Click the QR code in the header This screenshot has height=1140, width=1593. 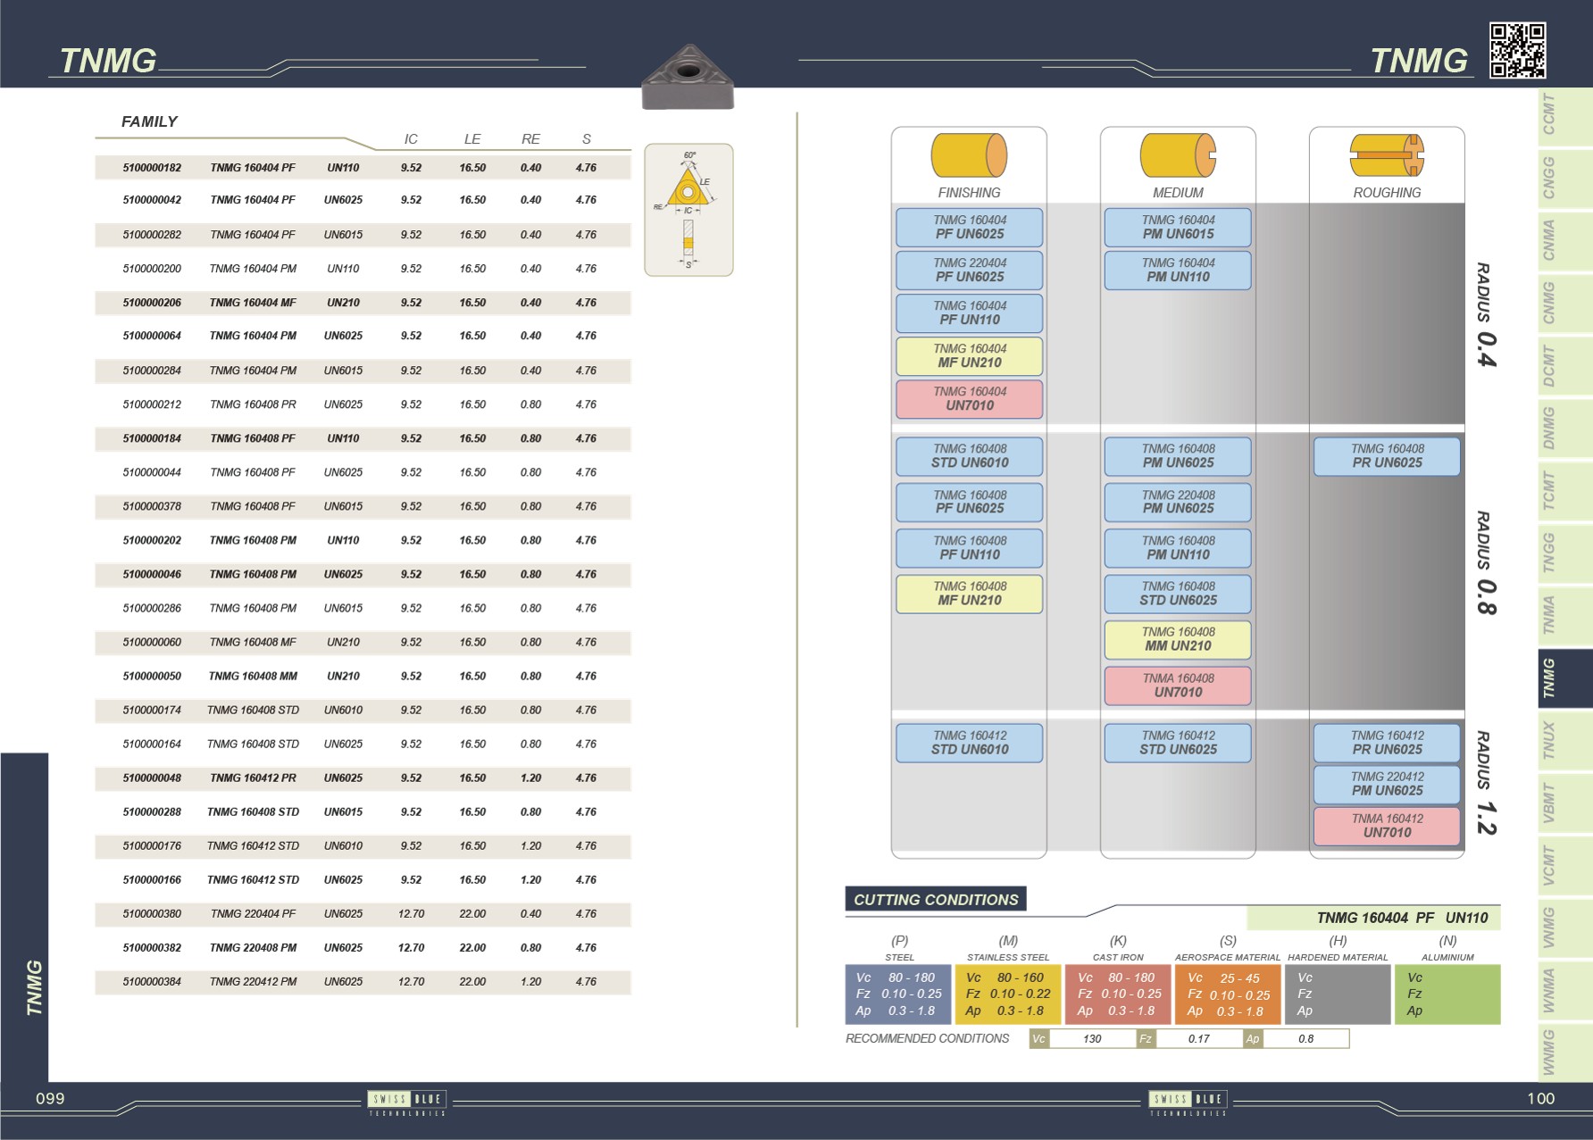[1517, 51]
